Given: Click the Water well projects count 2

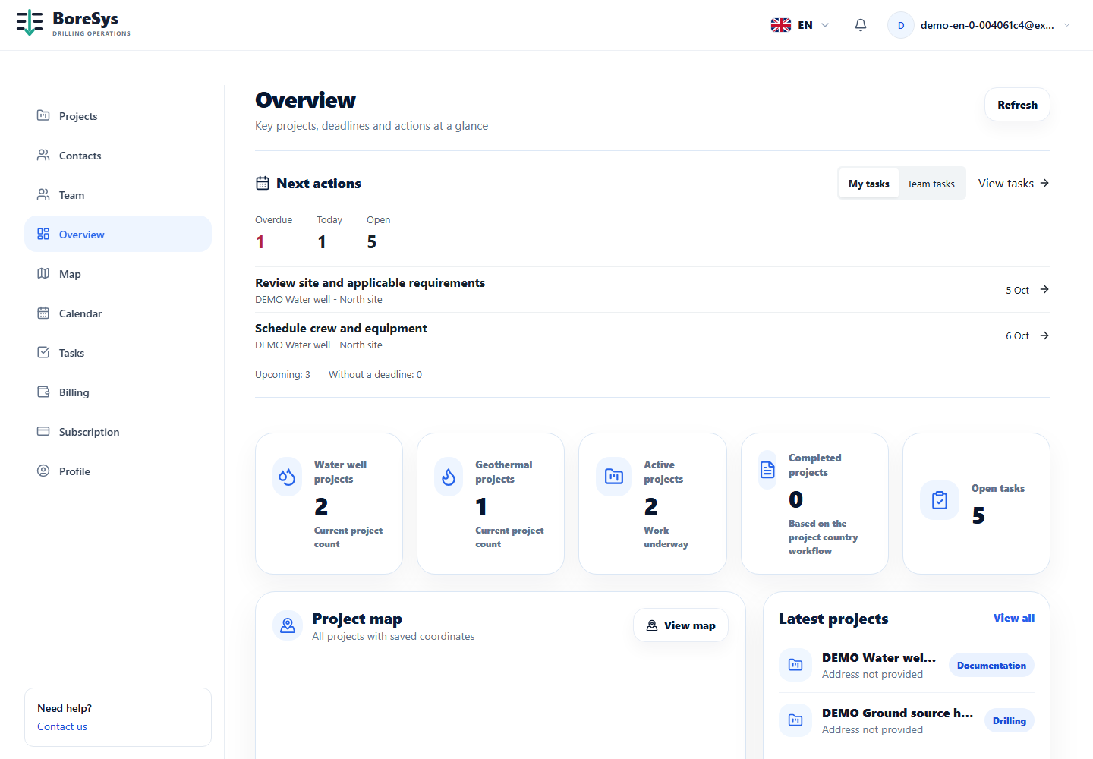Looking at the screenshot, I should pyautogui.click(x=321, y=505).
